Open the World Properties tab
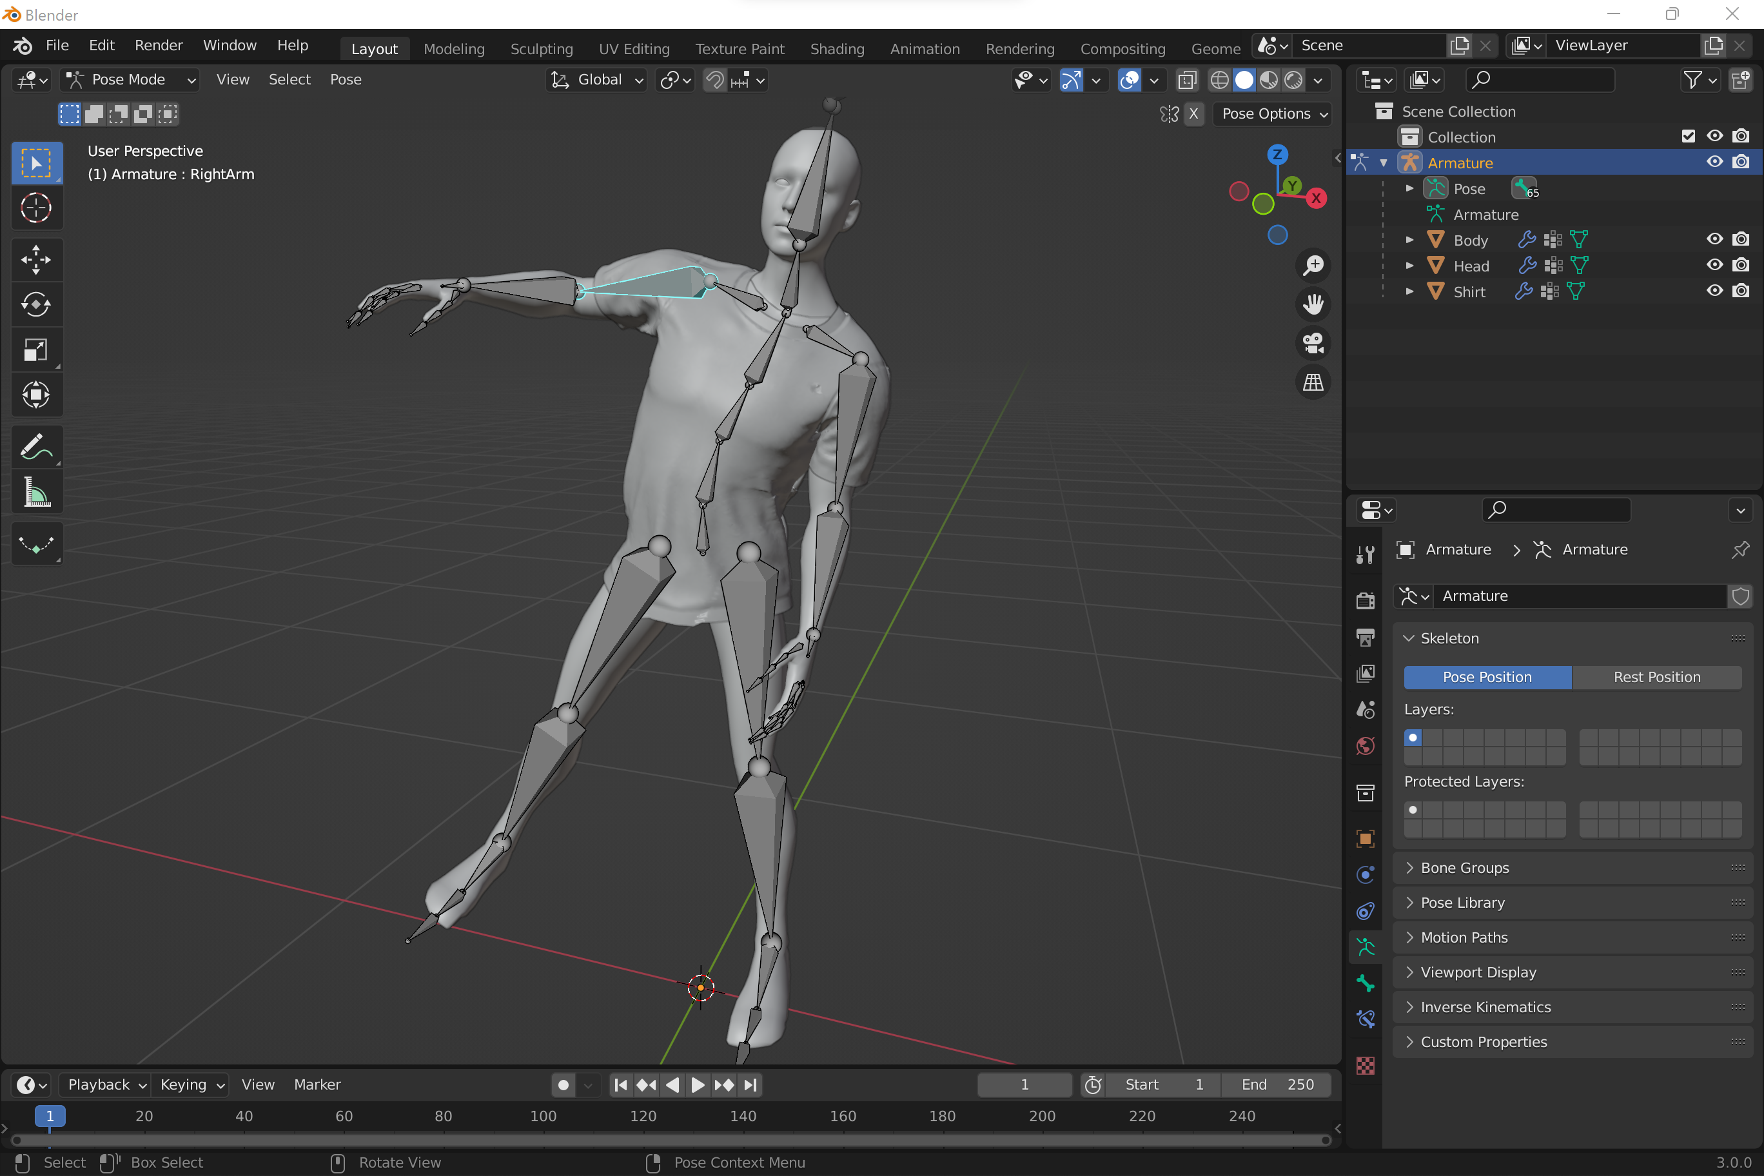The image size is (1764, 1176). pos(1365,745)
